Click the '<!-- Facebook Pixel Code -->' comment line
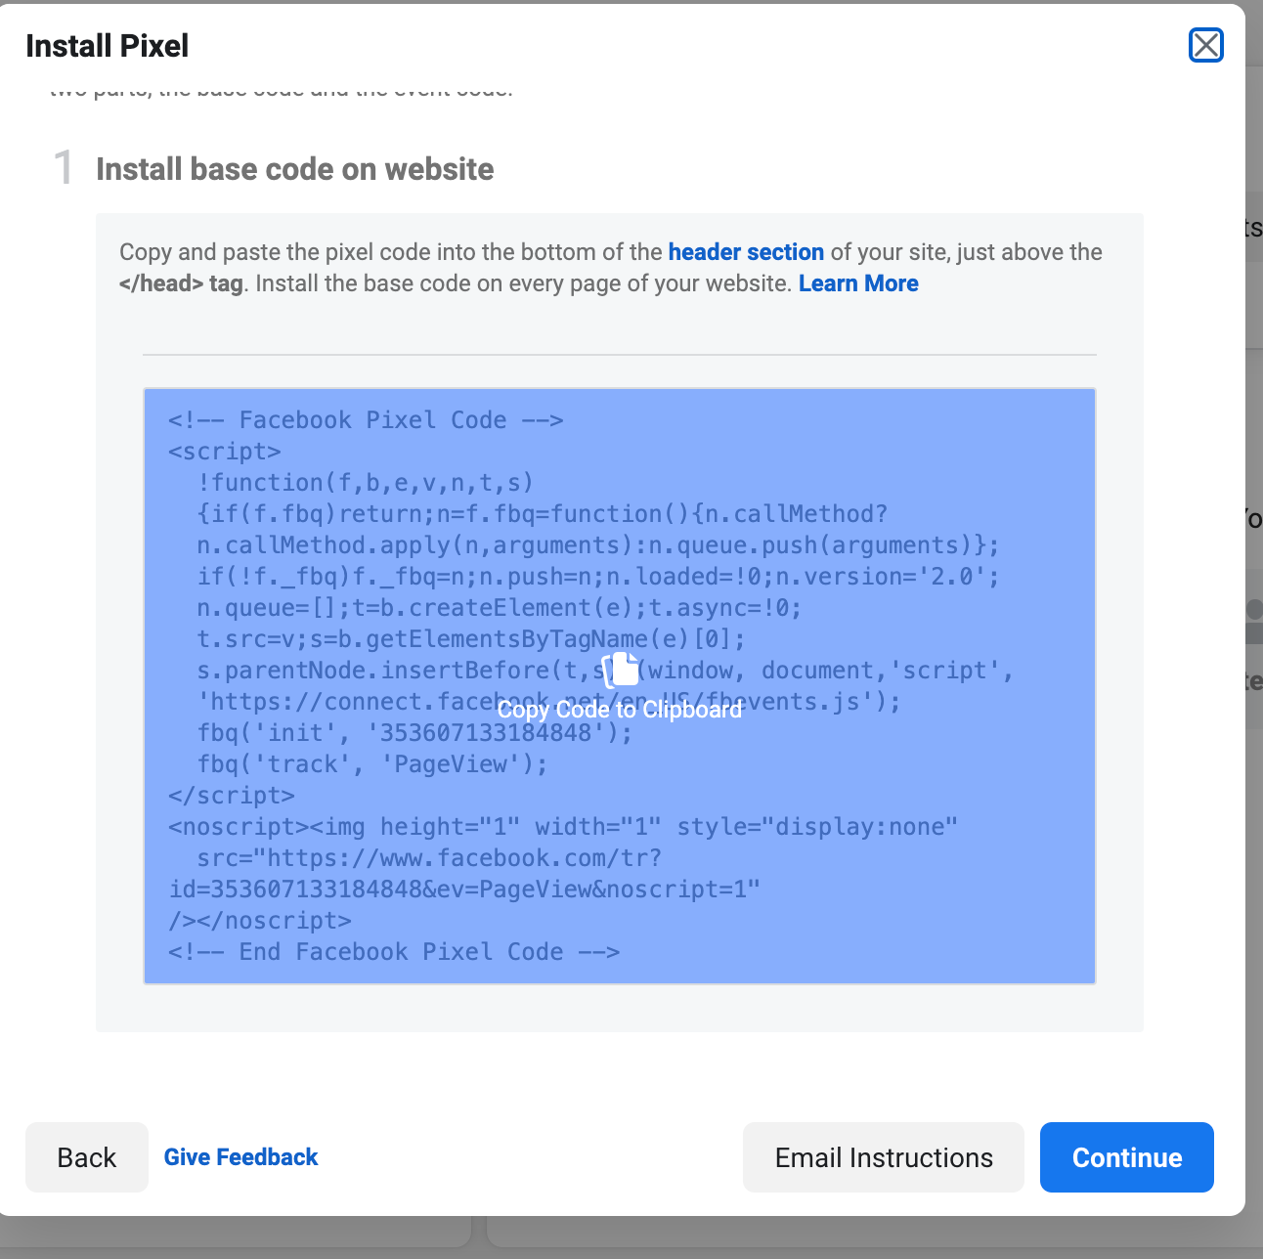The image size is (1263, 1259). pos(366,420)
